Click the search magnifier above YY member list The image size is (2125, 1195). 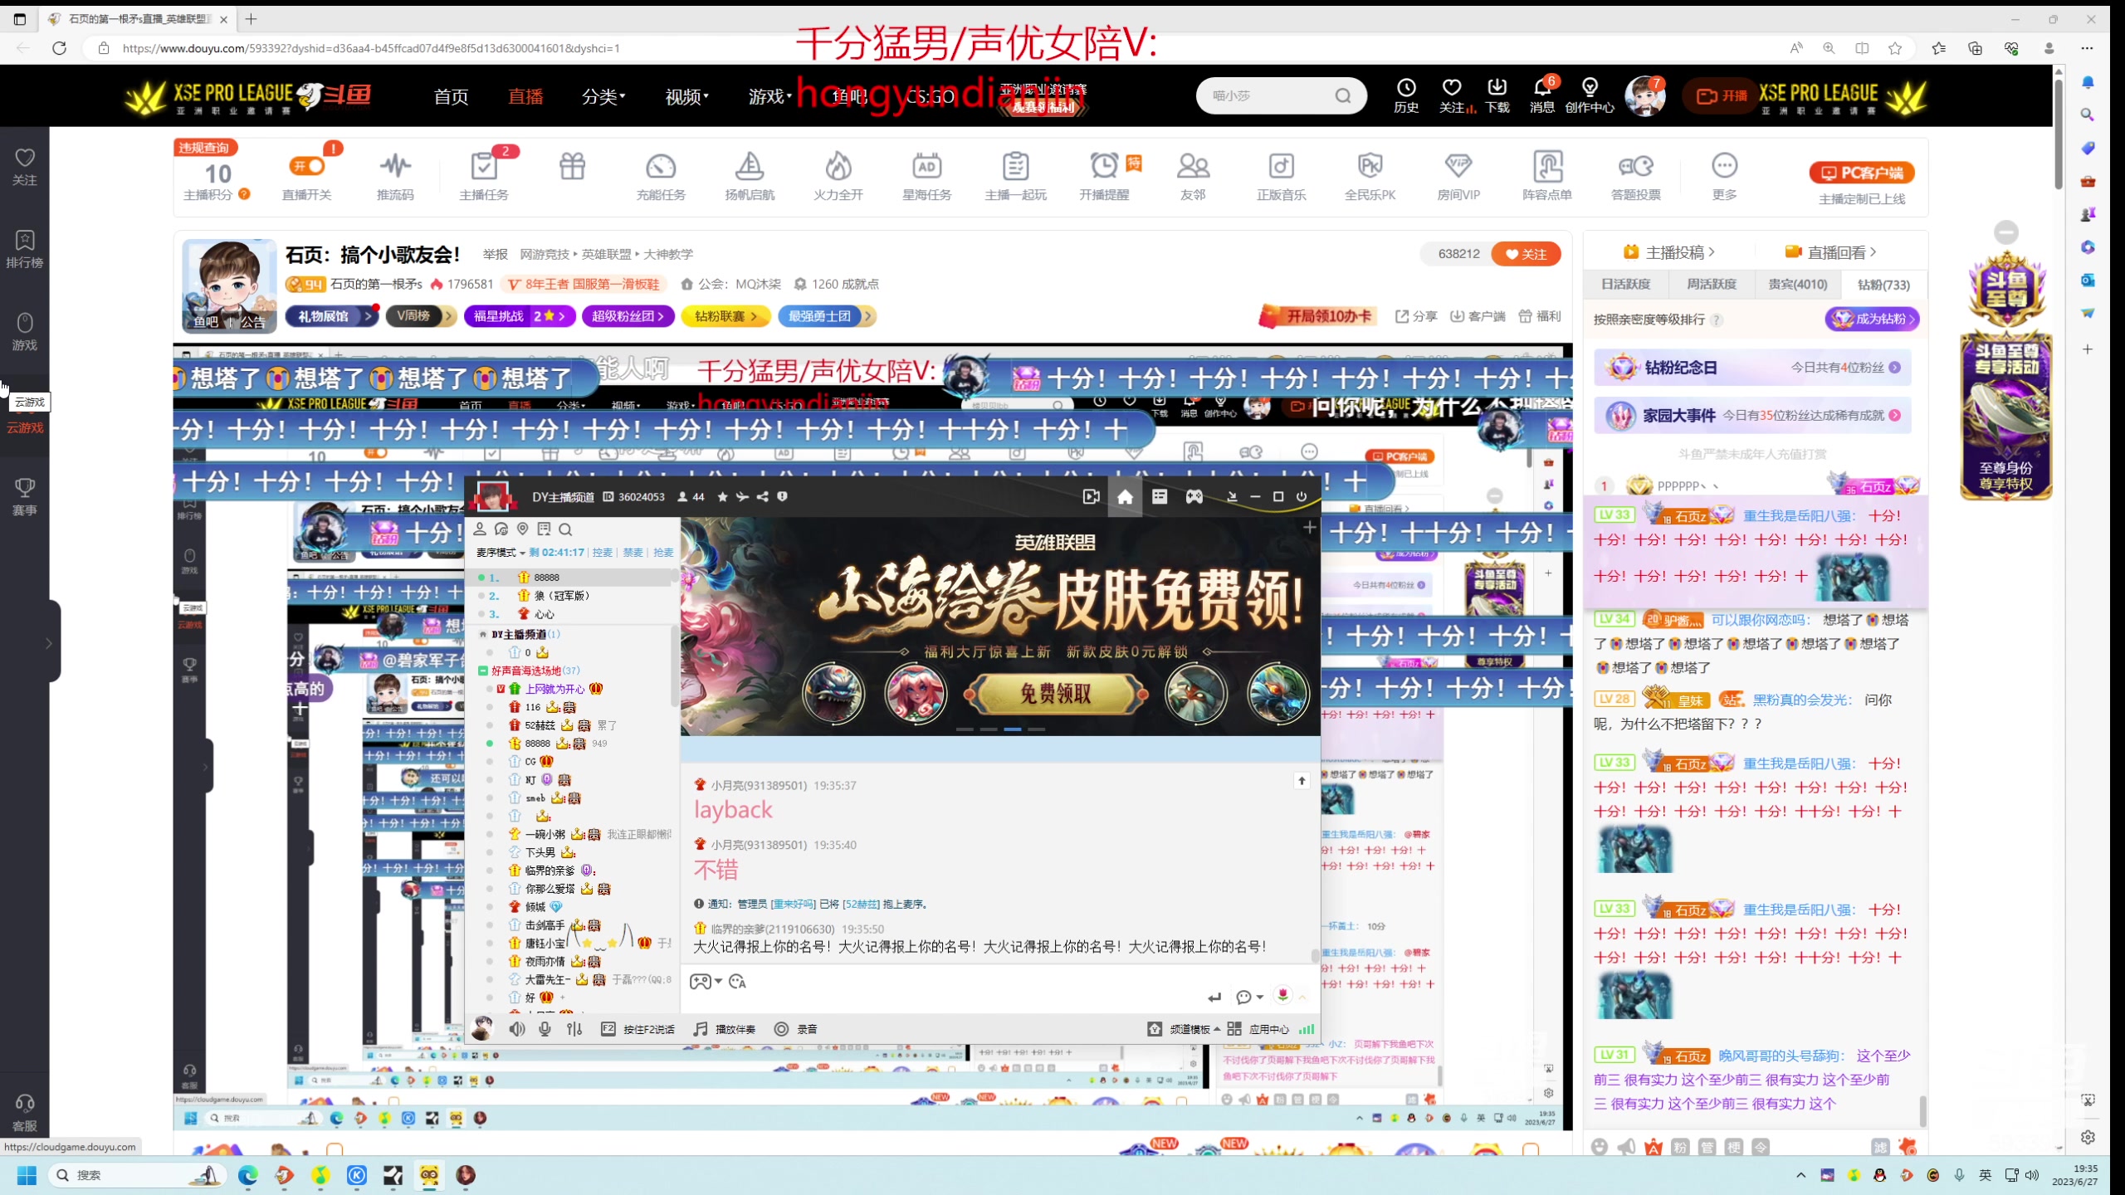[x=565, y=529]
